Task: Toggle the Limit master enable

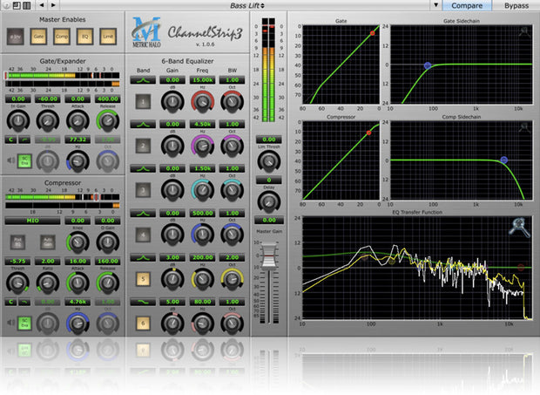Action: pos(108,37)
